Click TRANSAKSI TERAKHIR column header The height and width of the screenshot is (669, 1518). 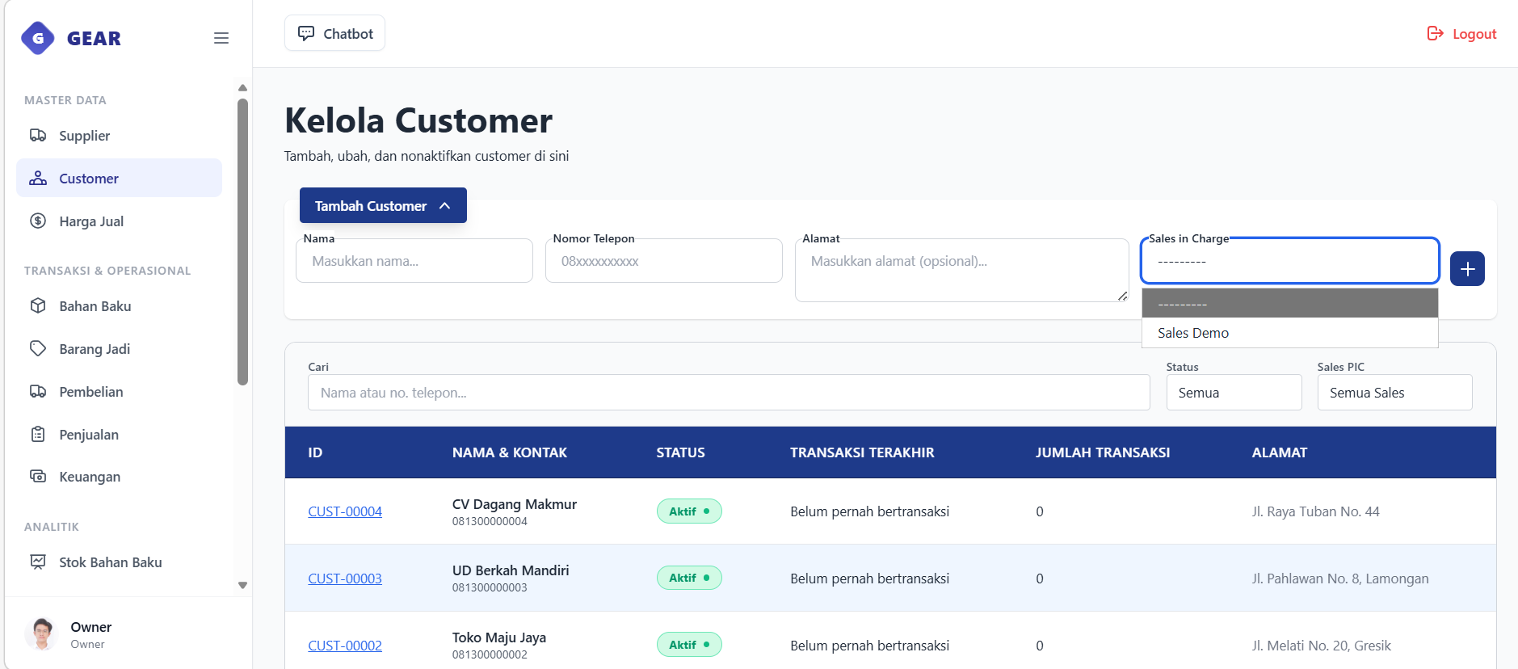862,452
